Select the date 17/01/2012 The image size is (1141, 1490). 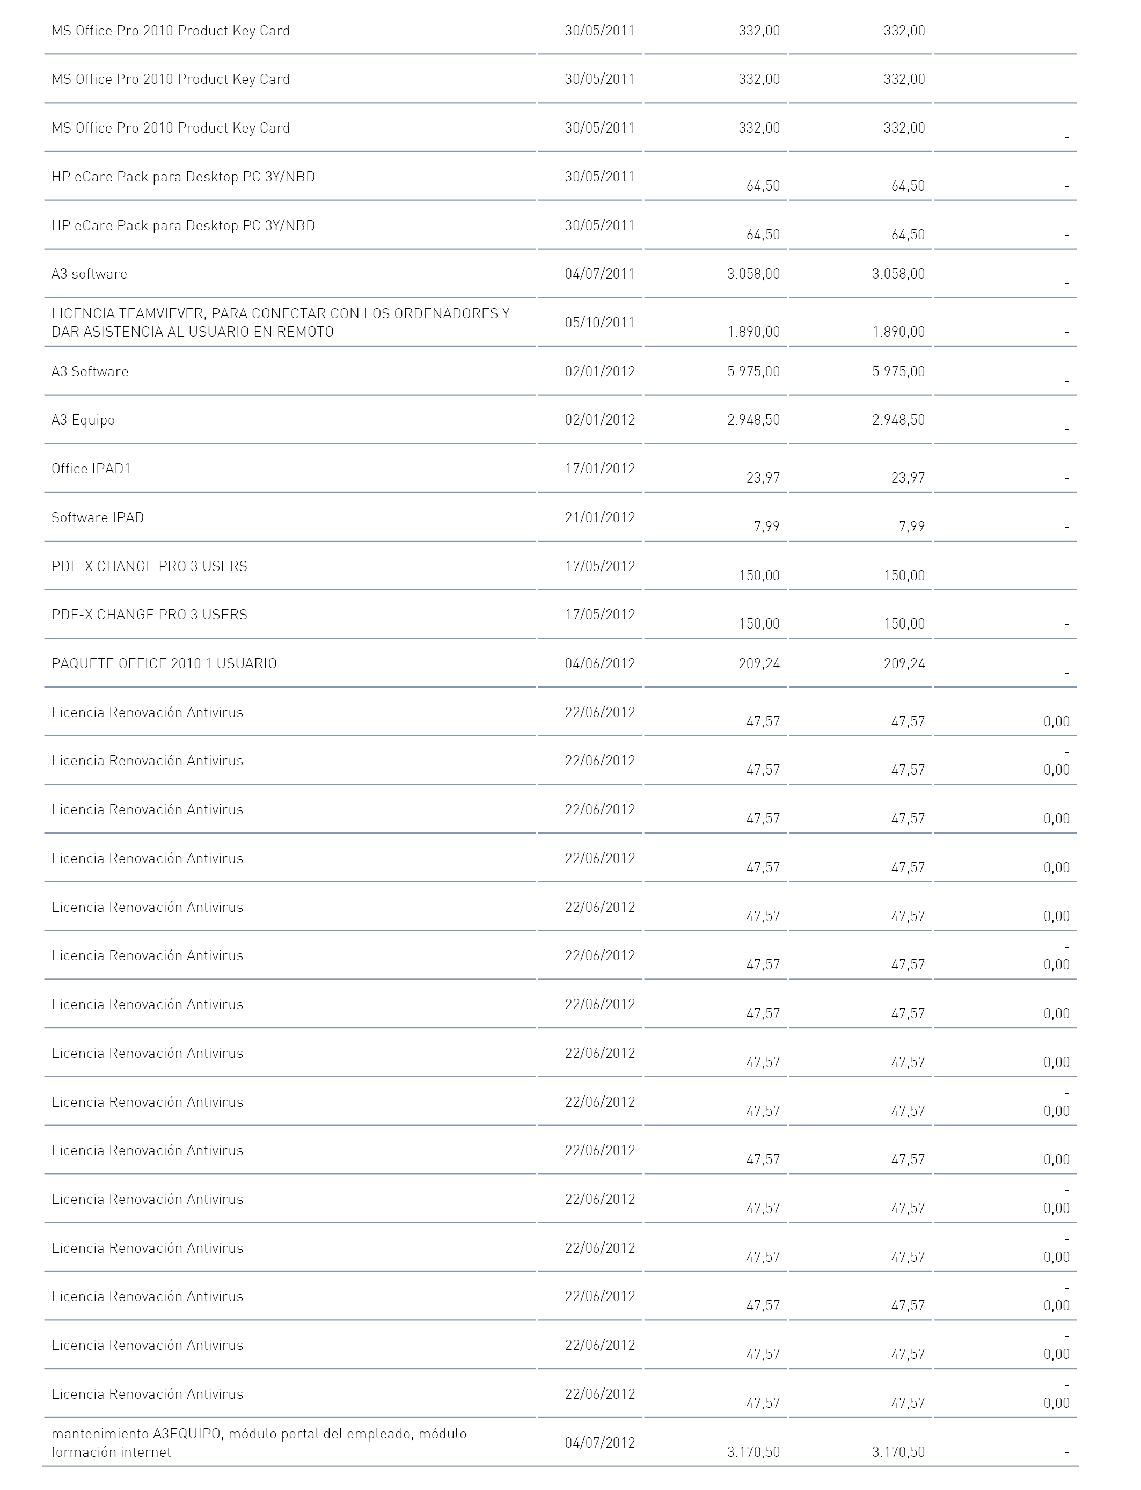pyautogui.click(x=599, y=469)
